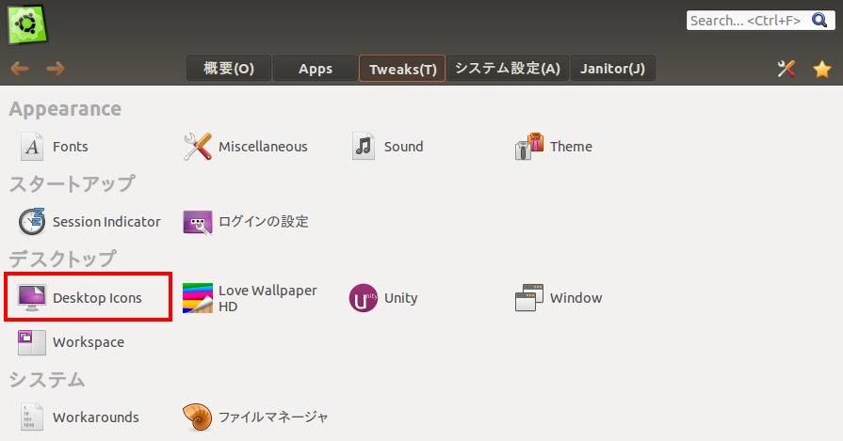The width and height of the screenshot is (843, 441).
Task: Open the Miscellaneous tools icon
Action: pyautogui.click(x=197, y=147)
